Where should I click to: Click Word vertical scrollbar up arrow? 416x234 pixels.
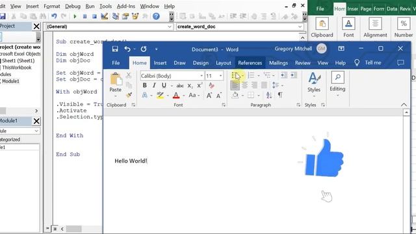(406, 112)
